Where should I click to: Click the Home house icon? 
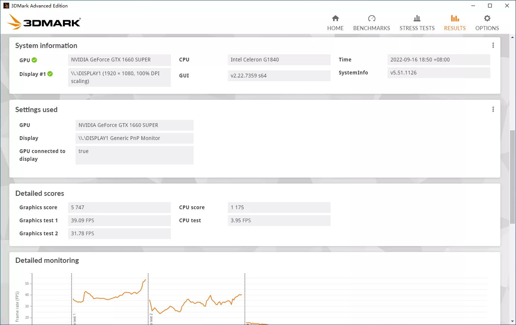335,18
